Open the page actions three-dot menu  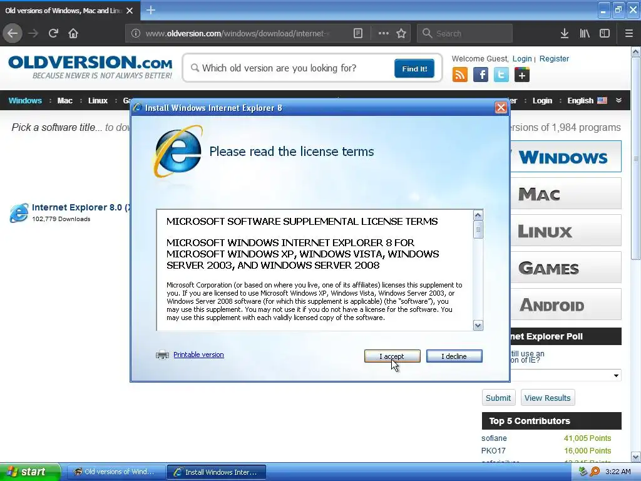point(384,33)
